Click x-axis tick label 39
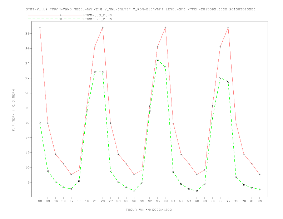 tap(142, 201)
